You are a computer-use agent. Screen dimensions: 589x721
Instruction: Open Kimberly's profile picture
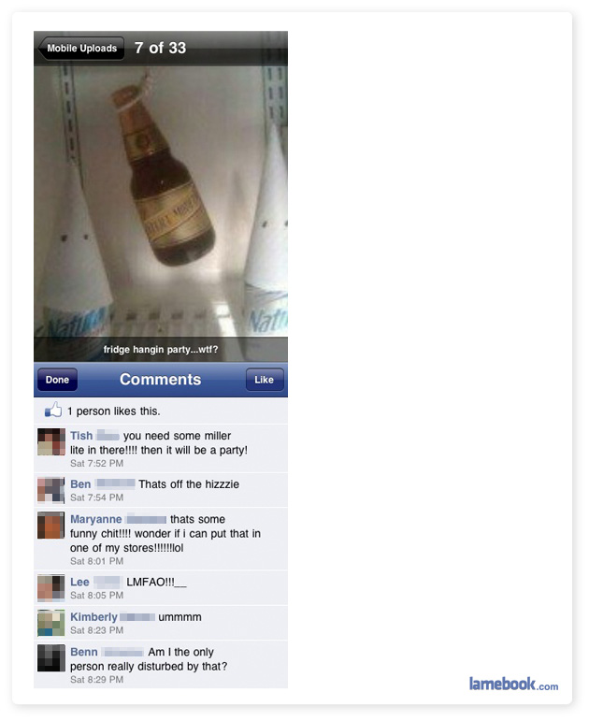coord(51,623)
